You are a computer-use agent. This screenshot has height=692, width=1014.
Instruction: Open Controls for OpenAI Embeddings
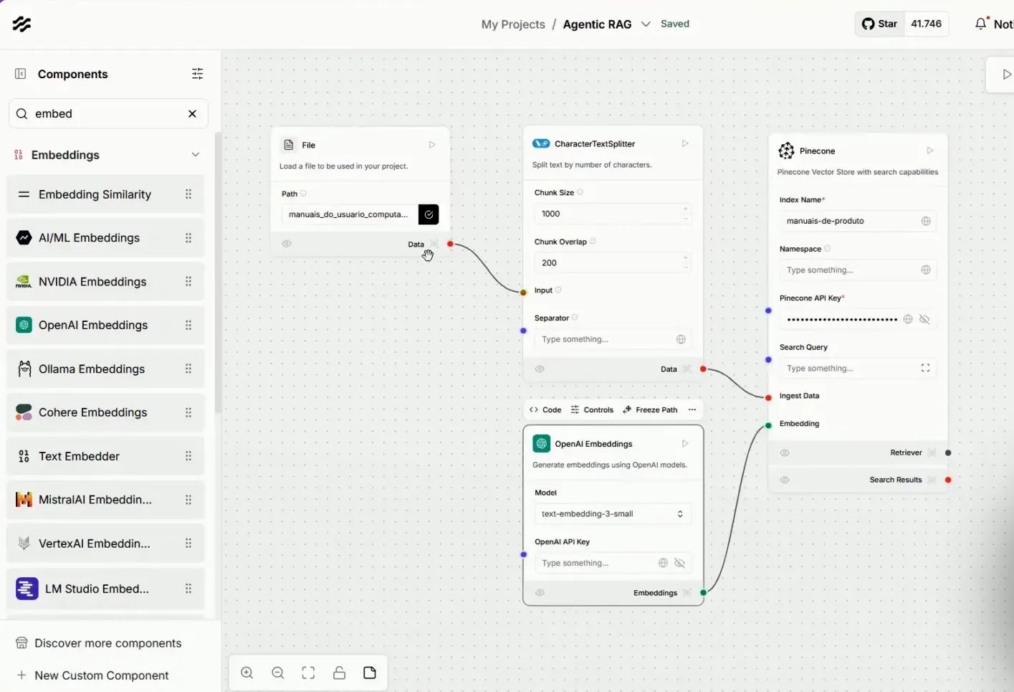(x=592, y=410)
